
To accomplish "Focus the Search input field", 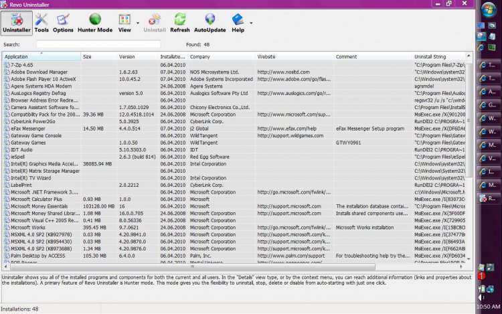I will click(x=98, y=44).
